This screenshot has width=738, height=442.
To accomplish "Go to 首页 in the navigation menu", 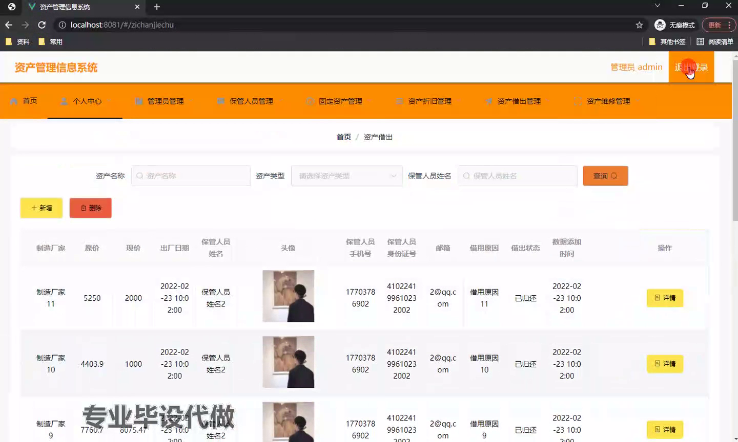I will click(x=24, y=101).
